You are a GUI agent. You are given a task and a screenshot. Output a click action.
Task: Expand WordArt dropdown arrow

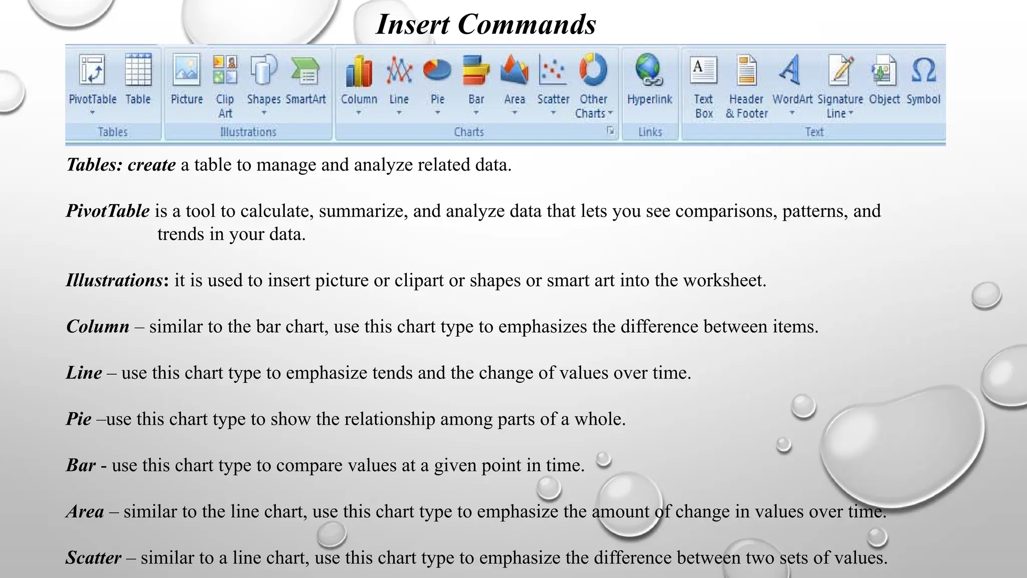(x=792, y=113)
